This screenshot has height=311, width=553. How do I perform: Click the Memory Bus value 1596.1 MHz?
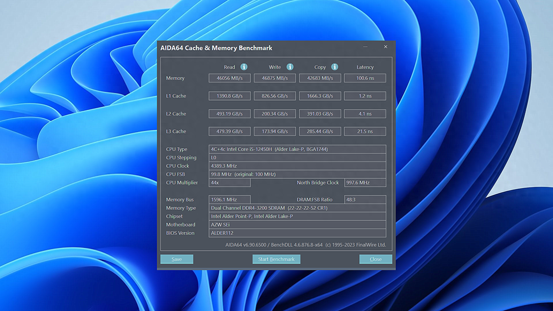[x=230, y=200]
